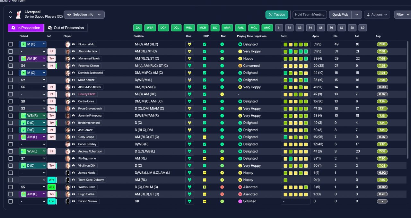Screen dimensions: 411x218
Task: Open Harvey Elliott player name link
Action: pyautogui.click(x=87, y=94)
